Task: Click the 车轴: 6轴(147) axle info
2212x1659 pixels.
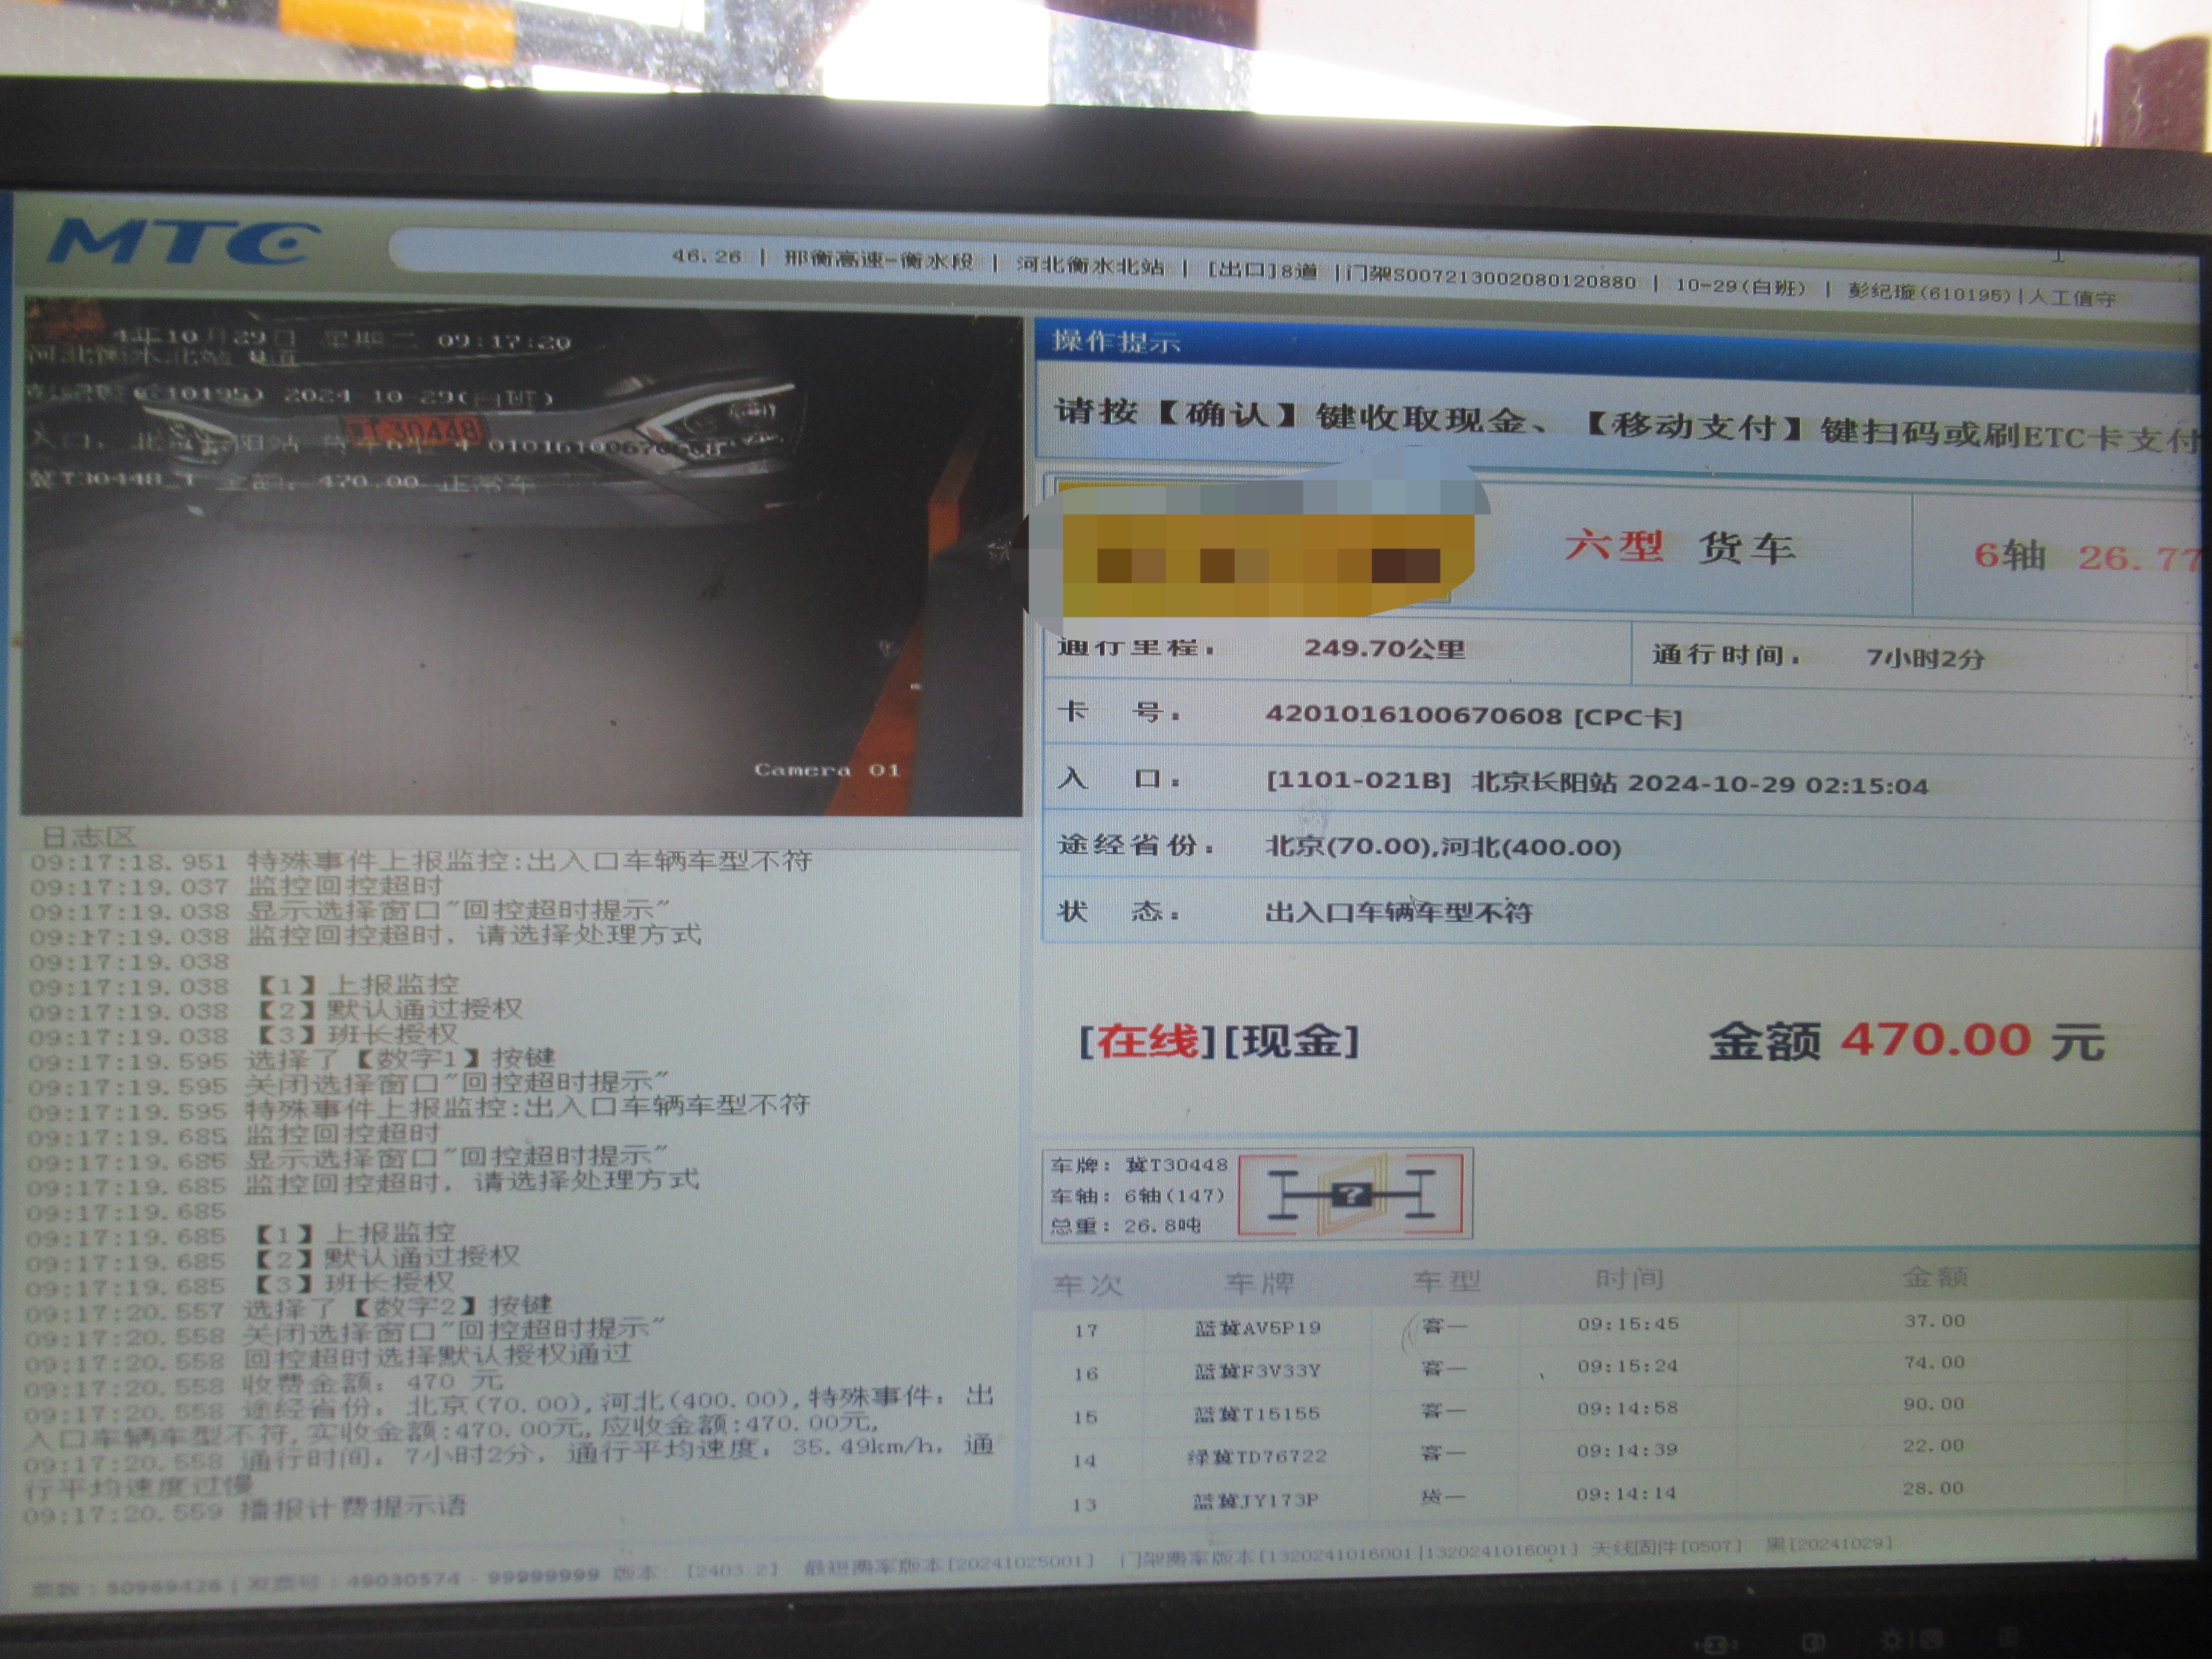Action: pyautogui.click(x=1137, y=1195)
